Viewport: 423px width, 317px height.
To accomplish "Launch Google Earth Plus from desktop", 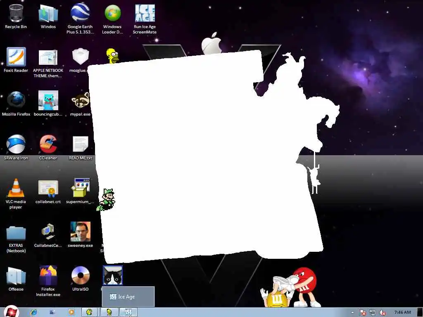I will coord(80,19).
